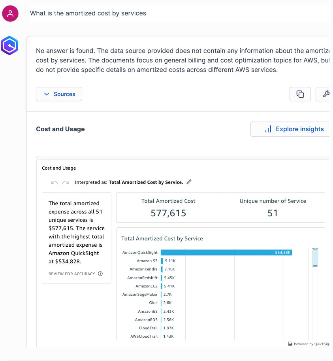This screenshot has height=361, width=333.
Task: Click the user avatar icon
Action: pyautogui.click(x=10, y=13)
